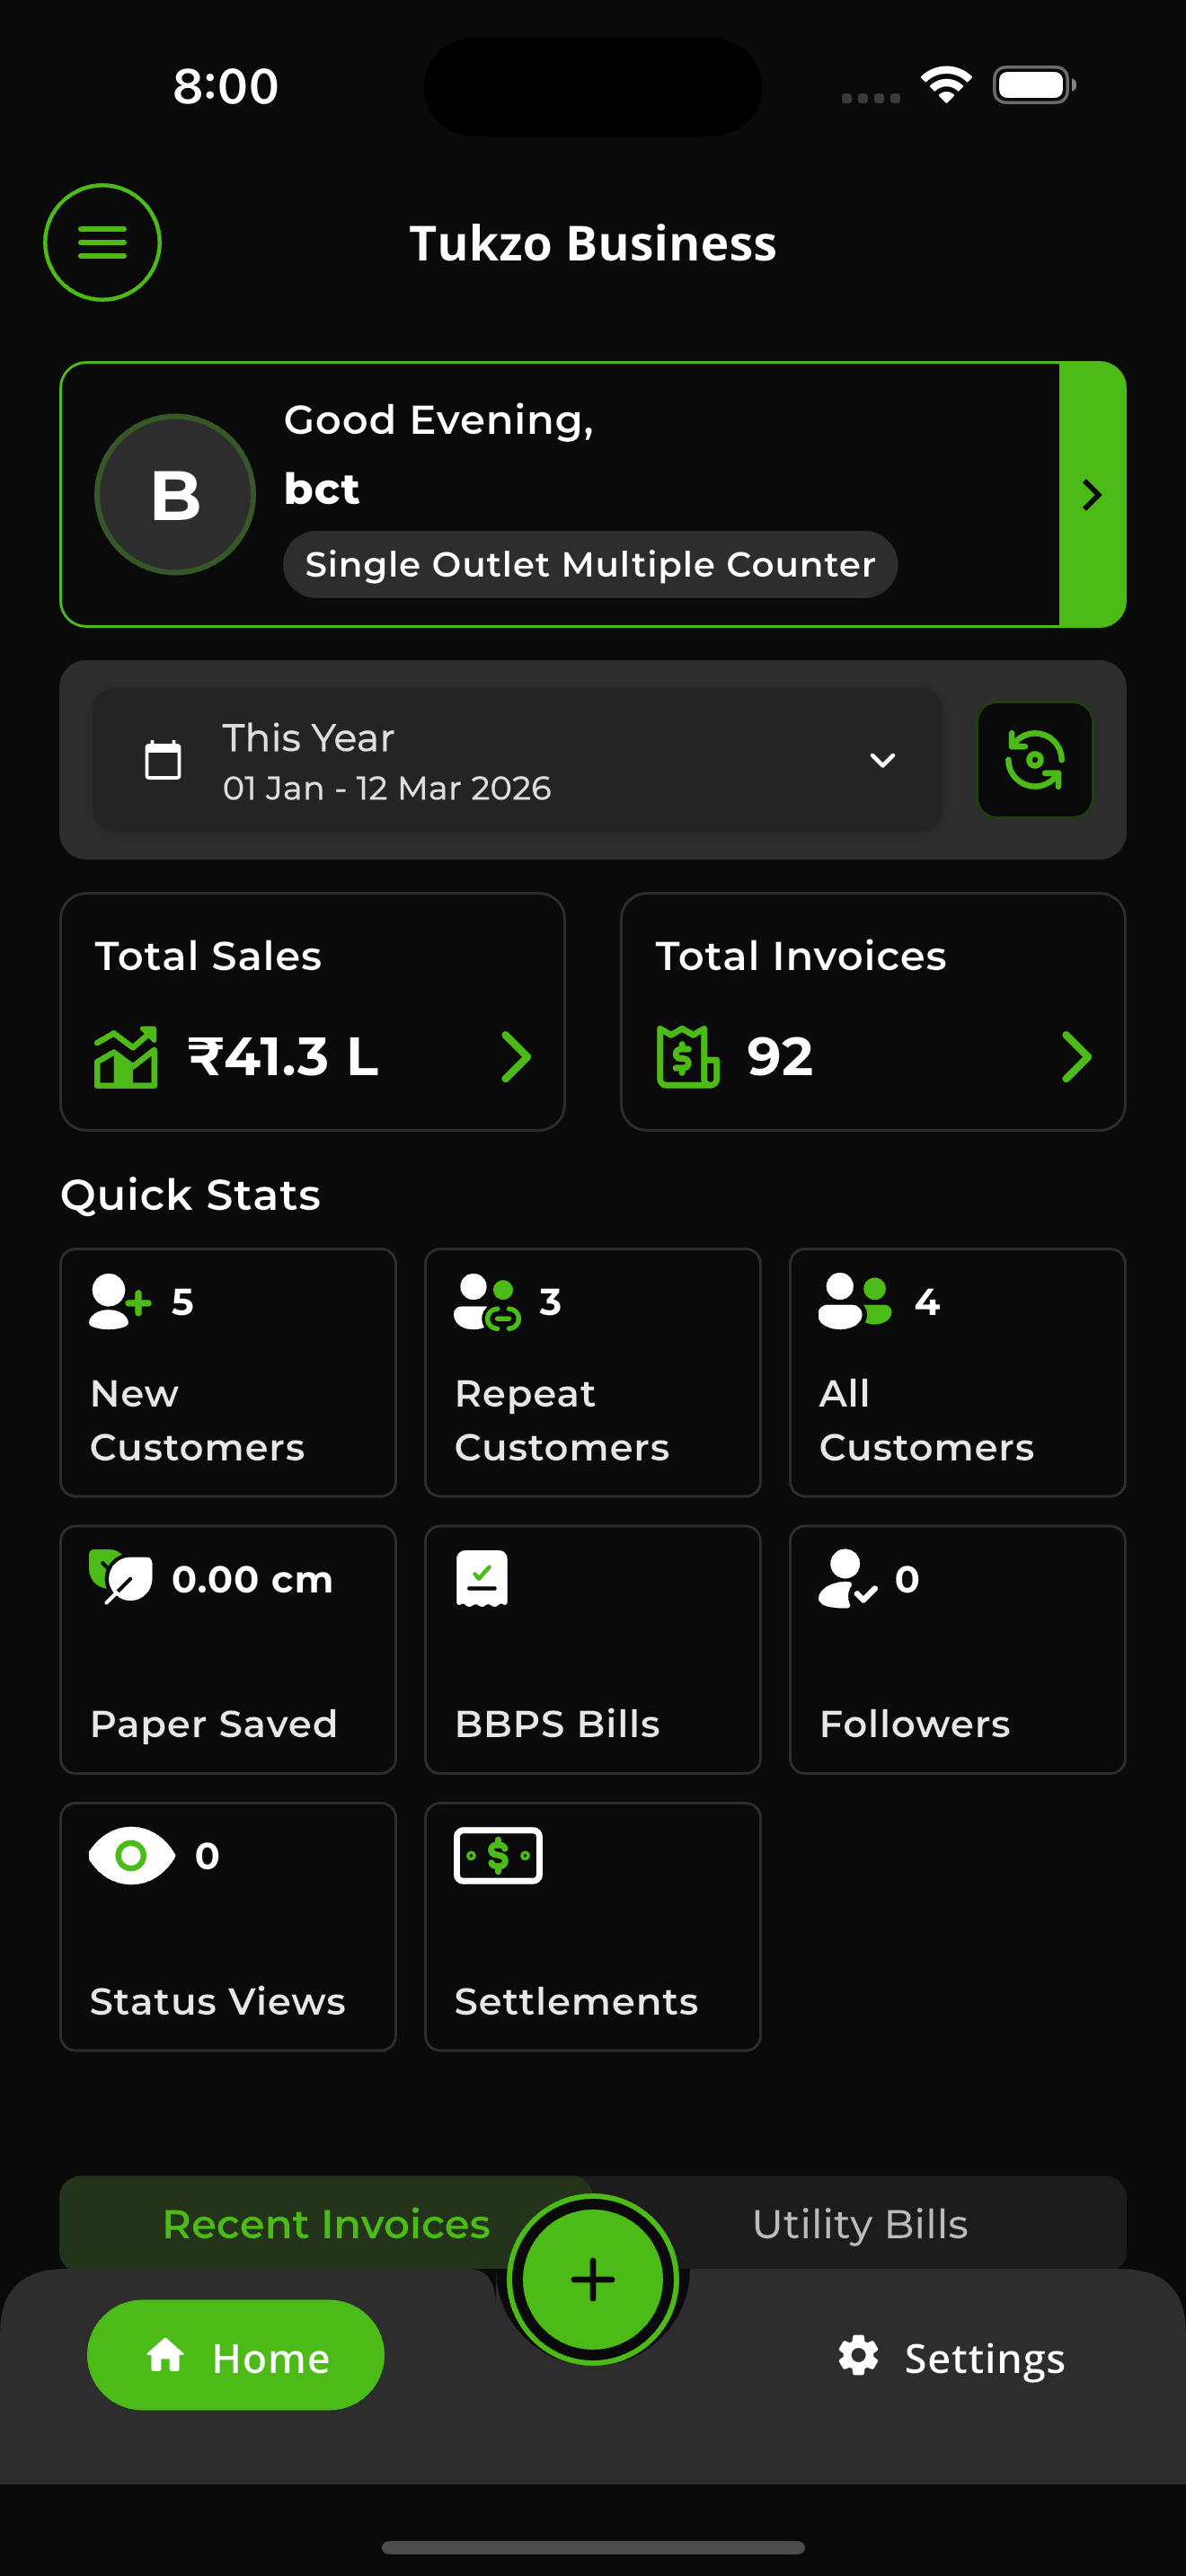
Task: Click the BBPS Bills receipt checkmark icon
Action: [x=480, y=1578]
